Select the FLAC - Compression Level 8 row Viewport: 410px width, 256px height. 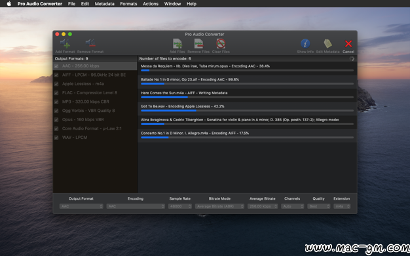click(95, 93)
